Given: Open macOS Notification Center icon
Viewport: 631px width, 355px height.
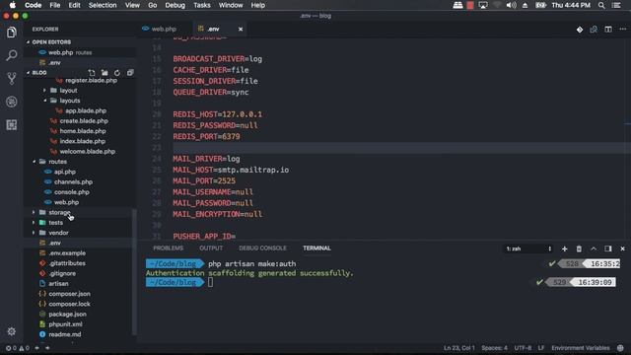Looking at the screenshot, I should pos(616,5).
